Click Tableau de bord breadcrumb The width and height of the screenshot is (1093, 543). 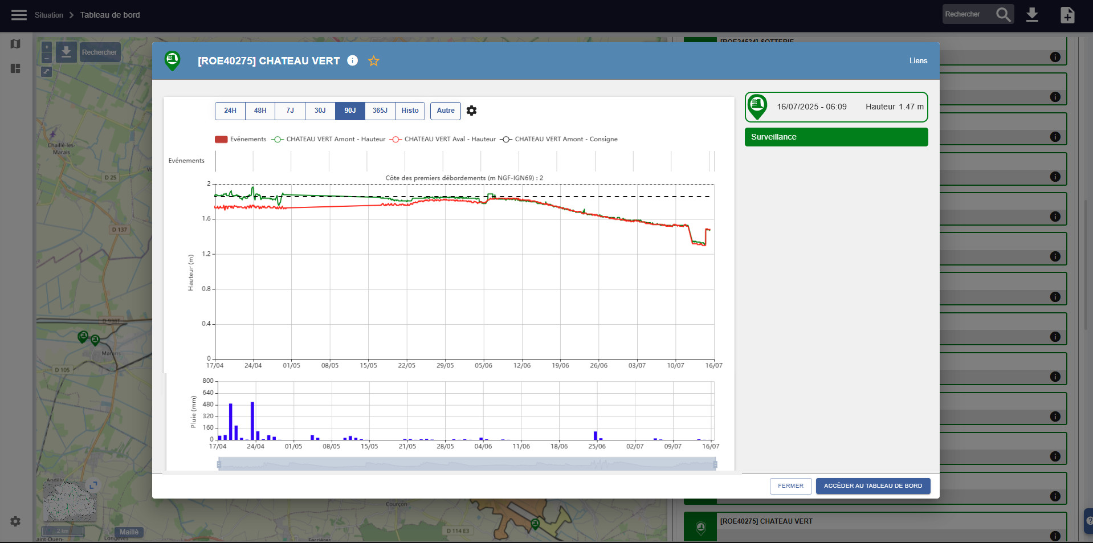[x=110, y=15]
